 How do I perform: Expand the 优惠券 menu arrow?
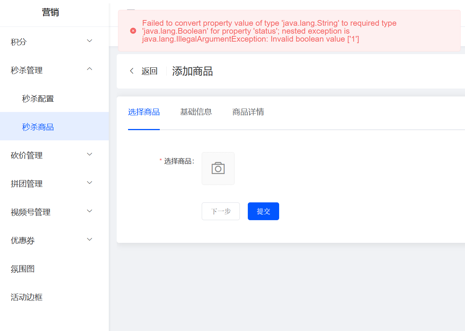point(90,239)
